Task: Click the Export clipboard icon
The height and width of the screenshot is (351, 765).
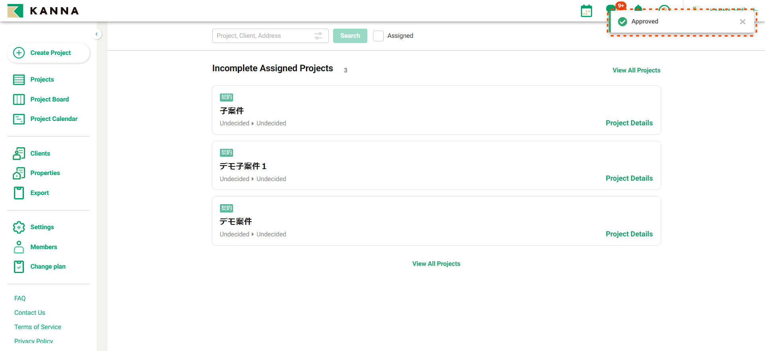Action: (x=19, y=193)
